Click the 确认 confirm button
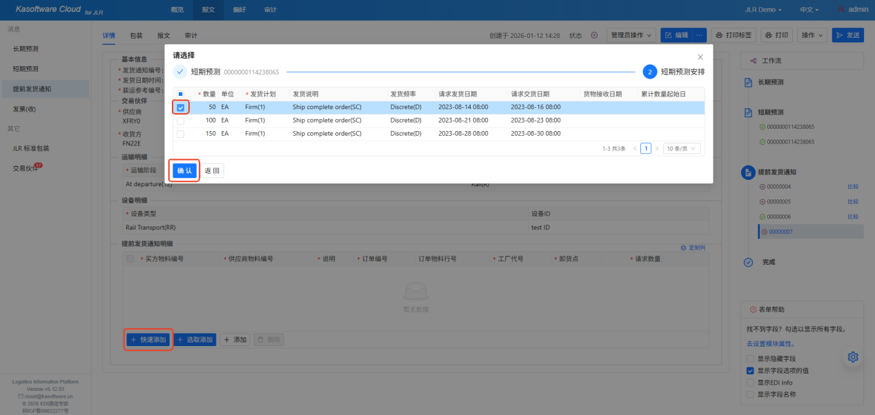 185,171
